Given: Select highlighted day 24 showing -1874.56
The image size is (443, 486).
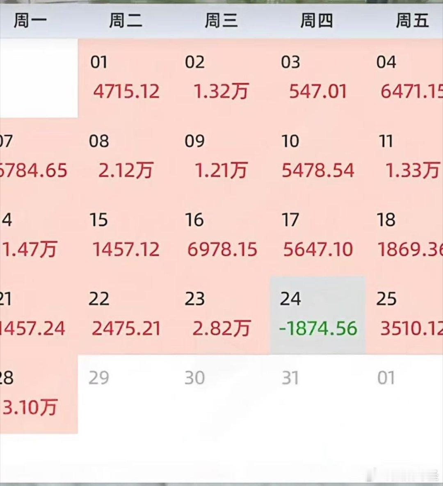Looking at the screenshot, I should (318, 315).
